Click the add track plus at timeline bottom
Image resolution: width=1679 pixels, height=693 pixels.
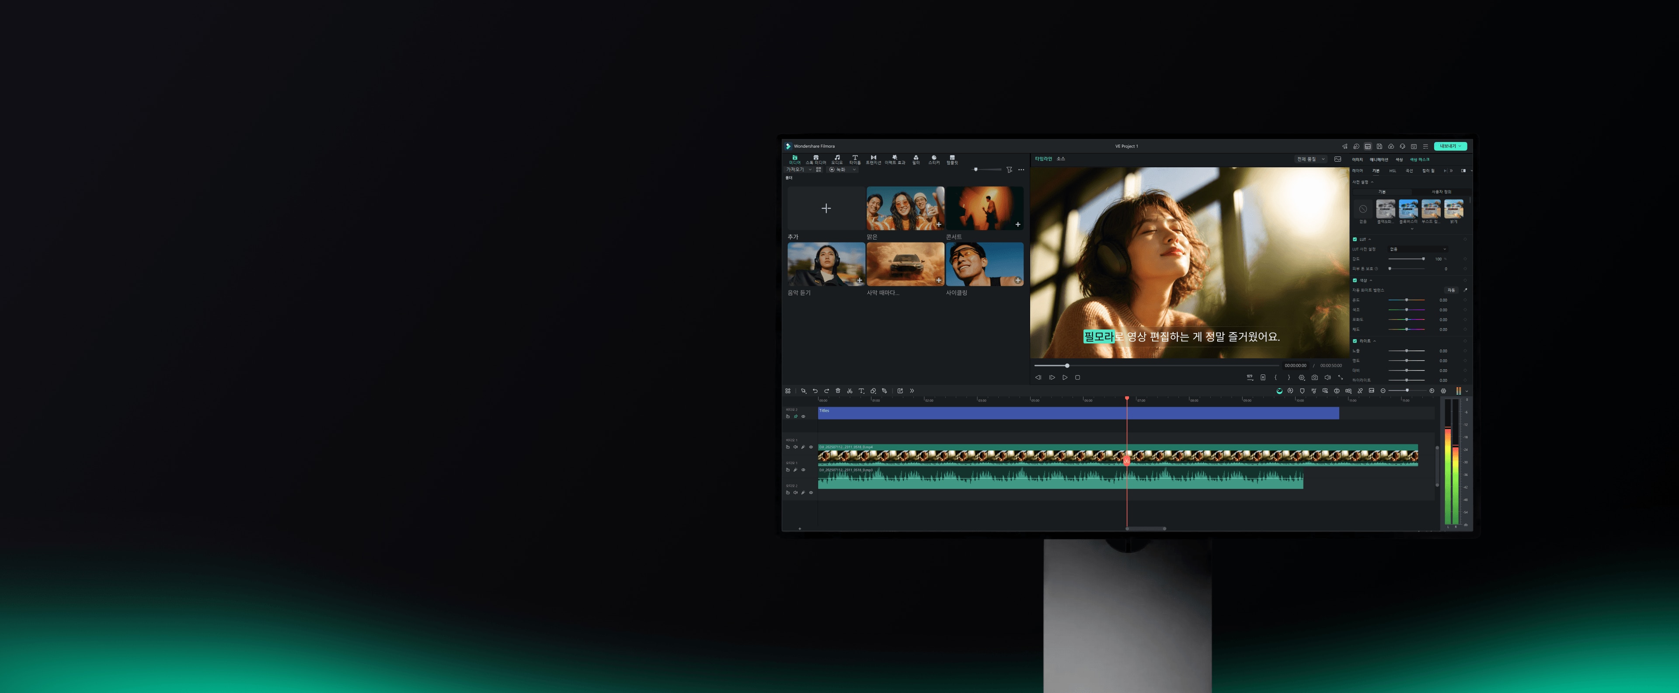tap(800, 528)
